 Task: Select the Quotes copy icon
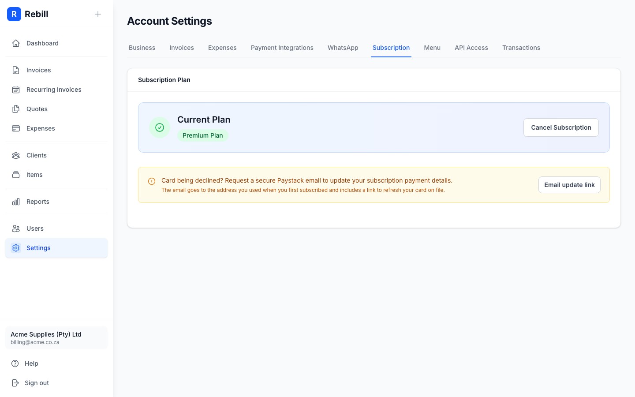16,109
